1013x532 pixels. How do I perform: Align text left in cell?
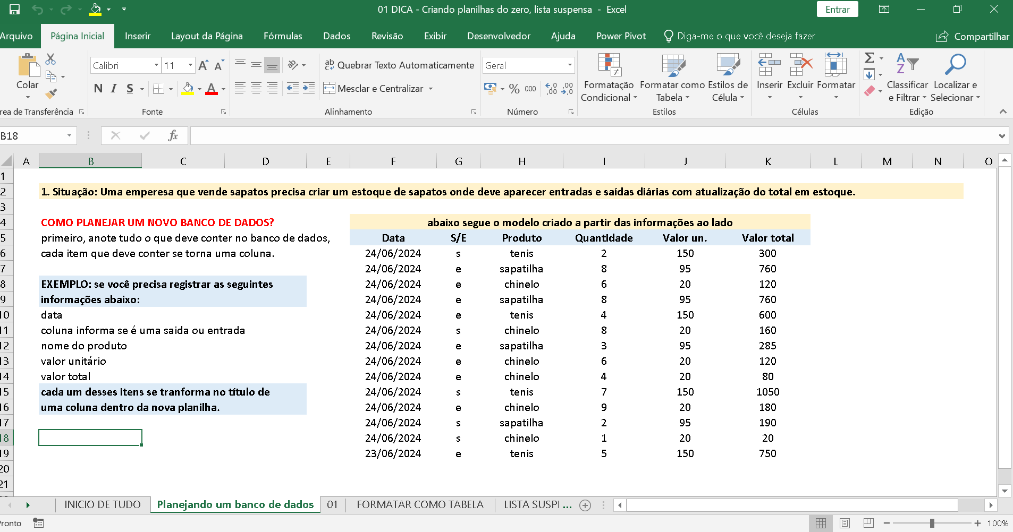tap(240, 88)
